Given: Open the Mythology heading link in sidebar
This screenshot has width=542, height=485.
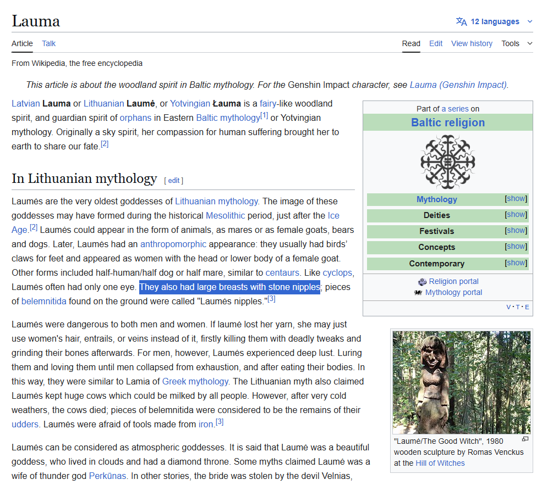Looking at the screenshot, I should click(x=436, y=199).
